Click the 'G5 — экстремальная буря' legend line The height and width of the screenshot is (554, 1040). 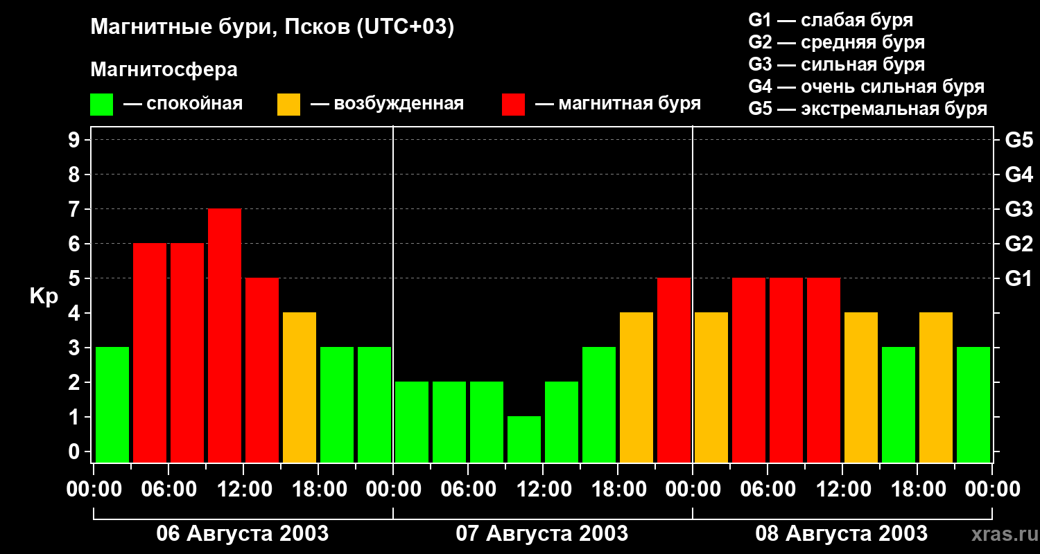(868, 109)
